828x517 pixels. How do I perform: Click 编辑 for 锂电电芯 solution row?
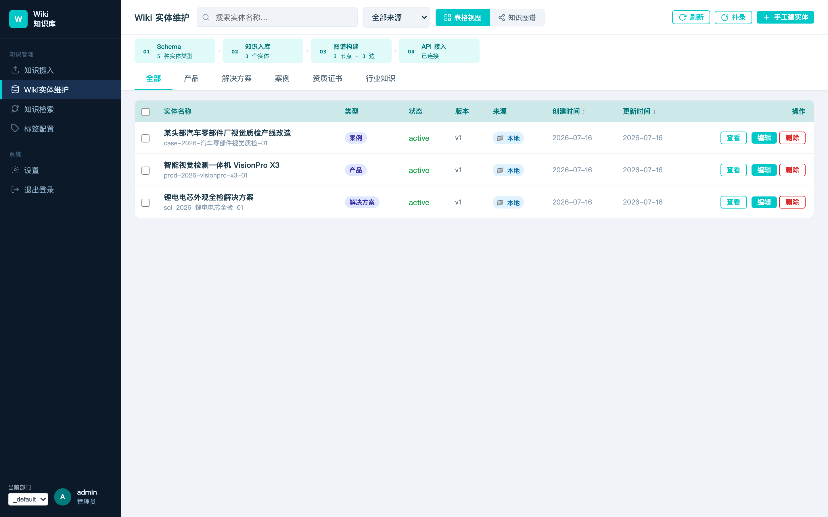click(x=764, y=202)
